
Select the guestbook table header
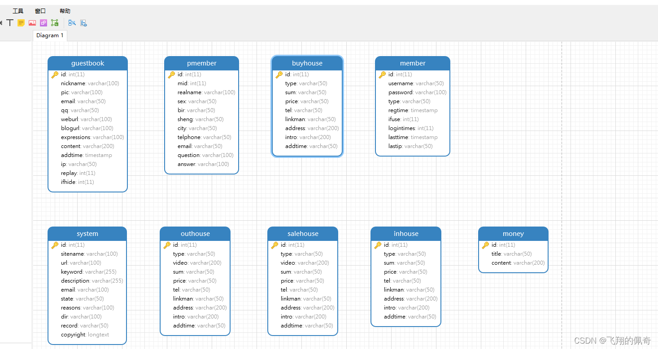point(87,63)
